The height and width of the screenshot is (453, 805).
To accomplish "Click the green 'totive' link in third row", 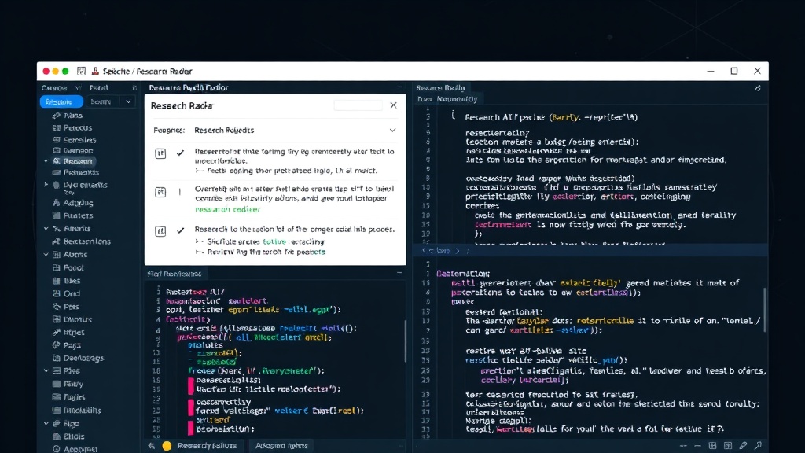I will pyautogui.click(x=274, y=242).
